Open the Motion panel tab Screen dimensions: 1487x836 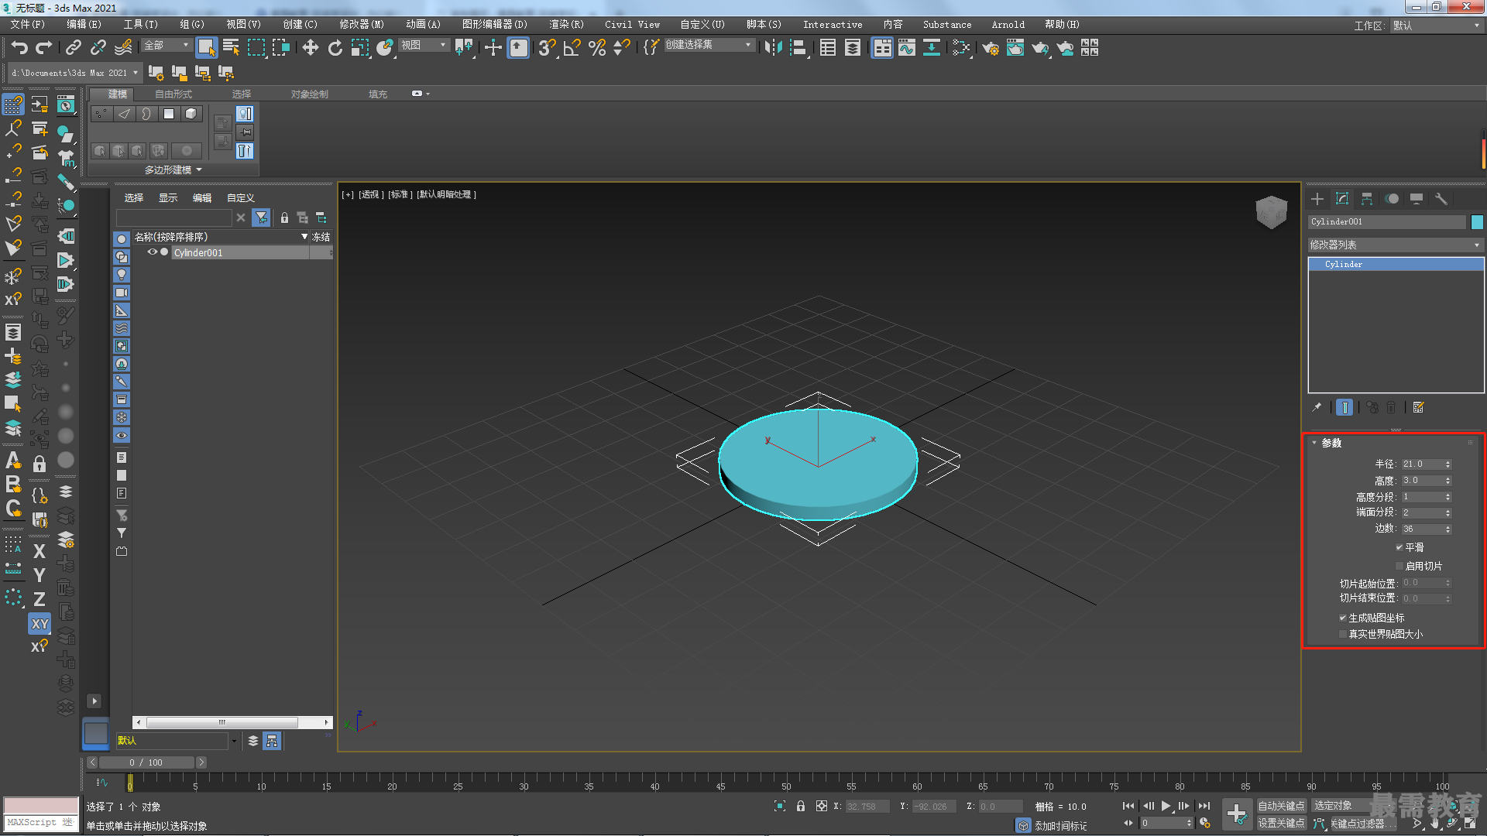pos(1392,199)
